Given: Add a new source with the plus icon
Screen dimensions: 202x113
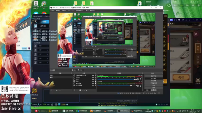Looking at the screenshot, I should tap(74, 90).
